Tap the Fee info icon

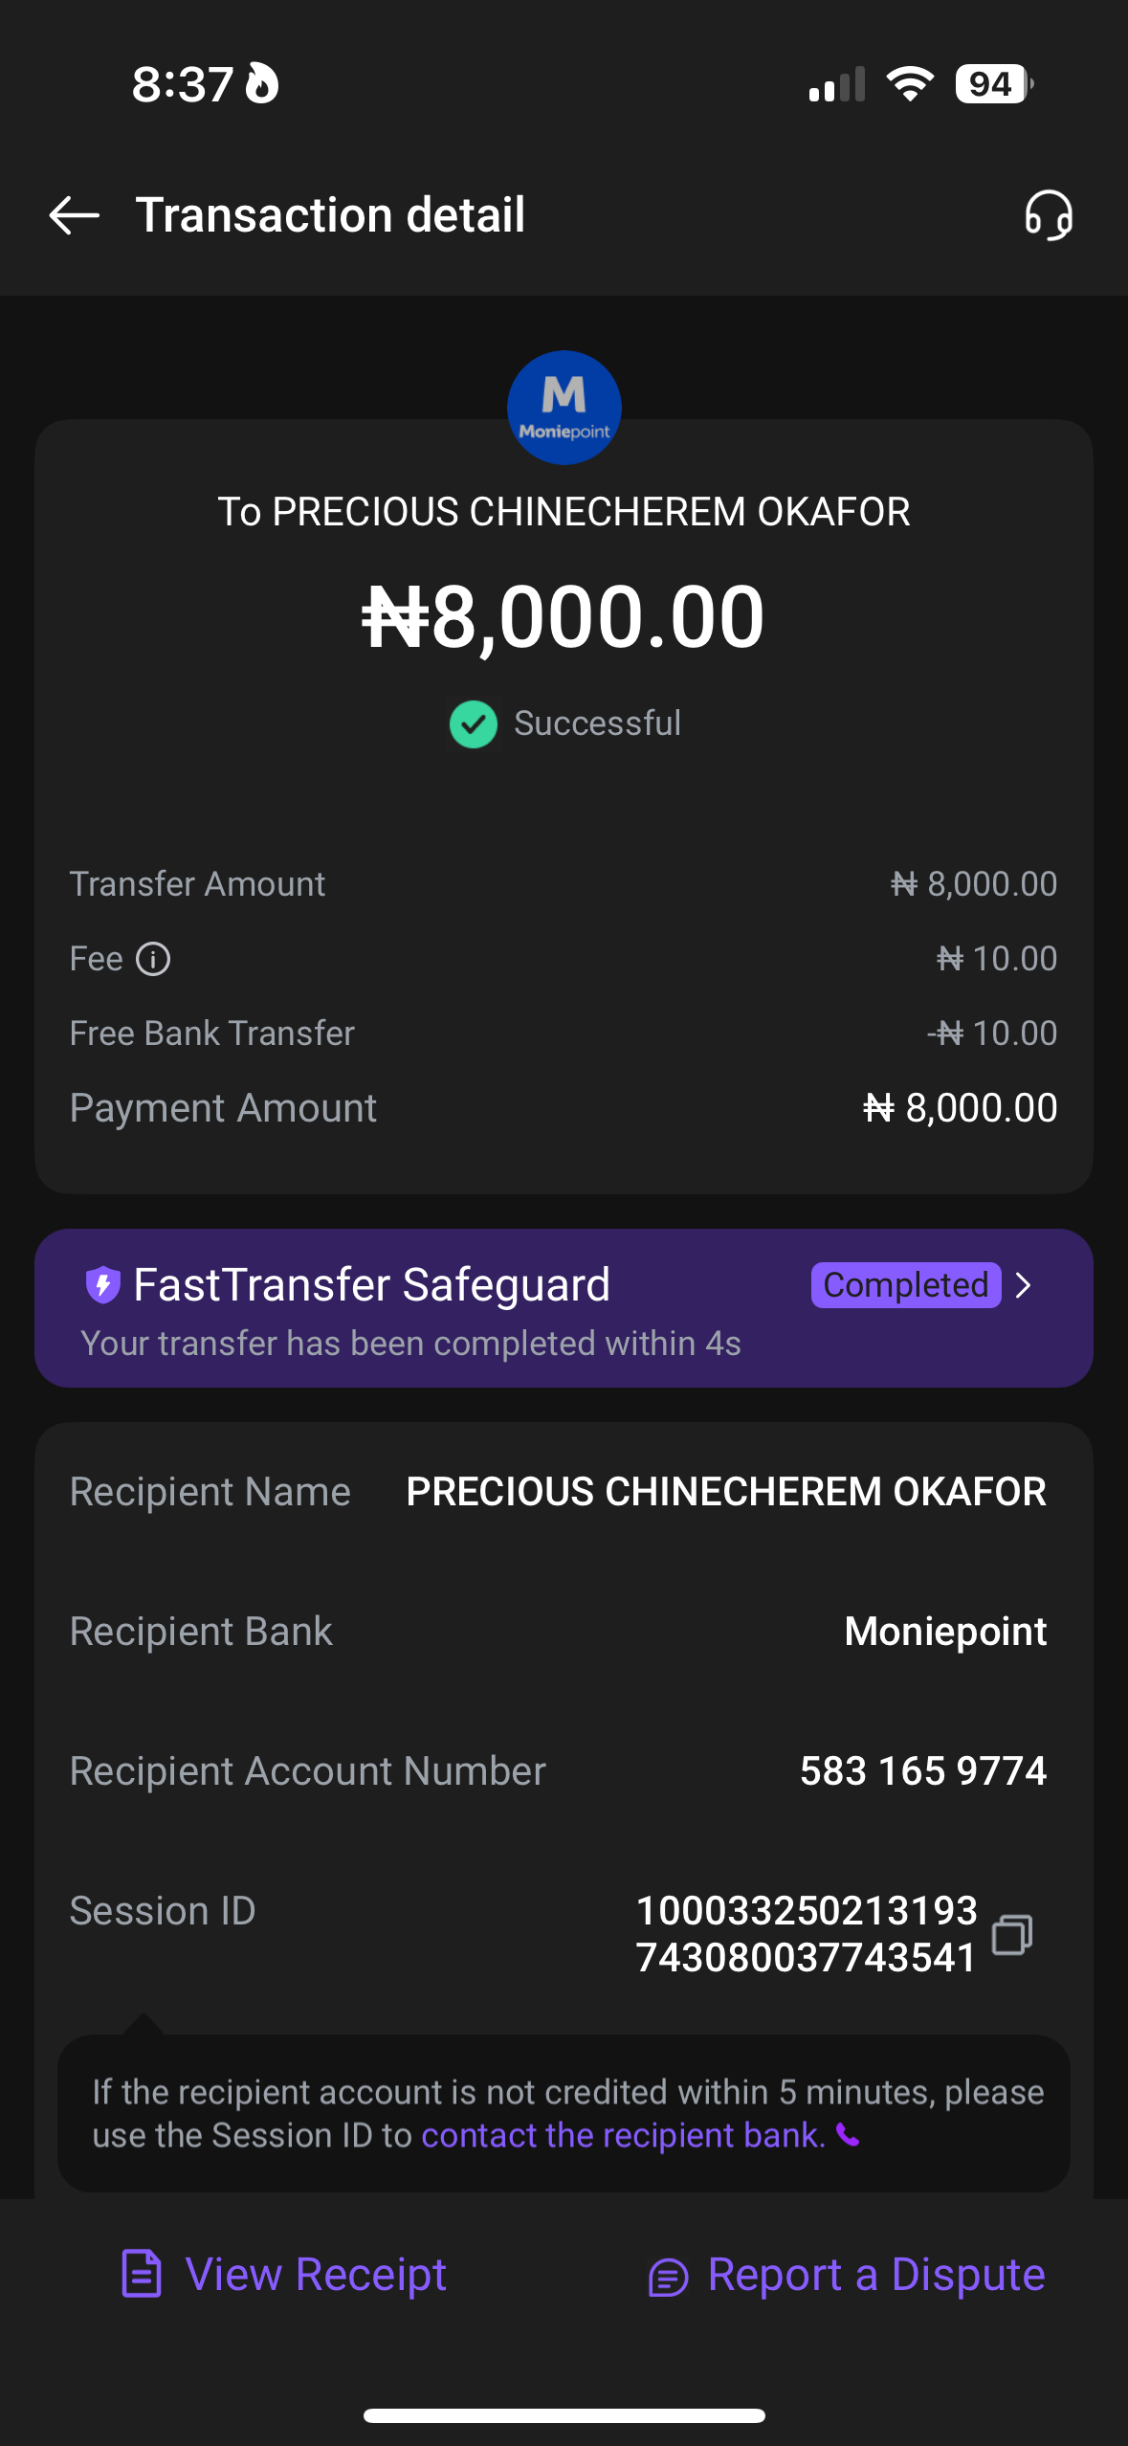pos(153,959)
